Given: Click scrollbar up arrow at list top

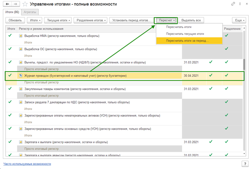Looking at the screenshot, I should 244,28.
